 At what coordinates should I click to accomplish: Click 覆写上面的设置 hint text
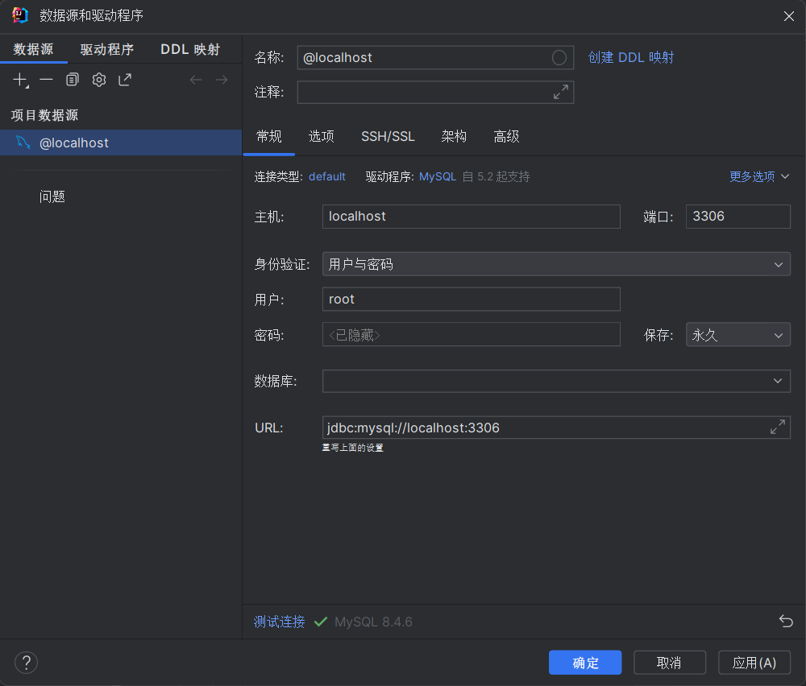(353, 448)
